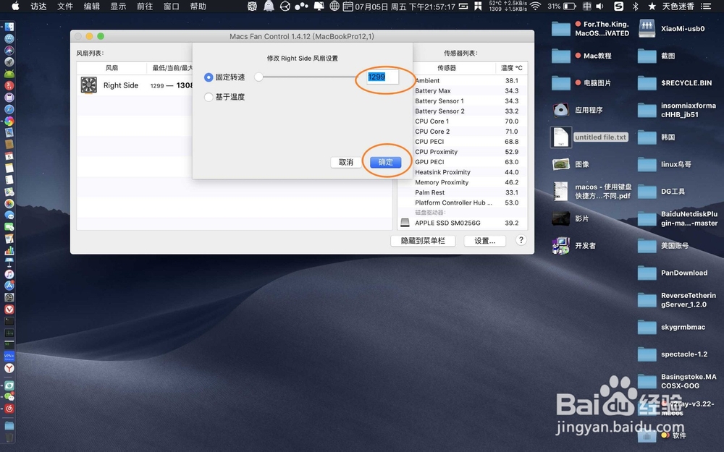Open the 帮助 menu
Image resolution: width=724 pixels, height=452 pixels.
point(198,7)
